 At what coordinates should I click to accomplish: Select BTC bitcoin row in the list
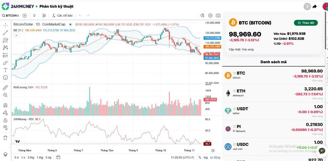(x=274, y=75)
